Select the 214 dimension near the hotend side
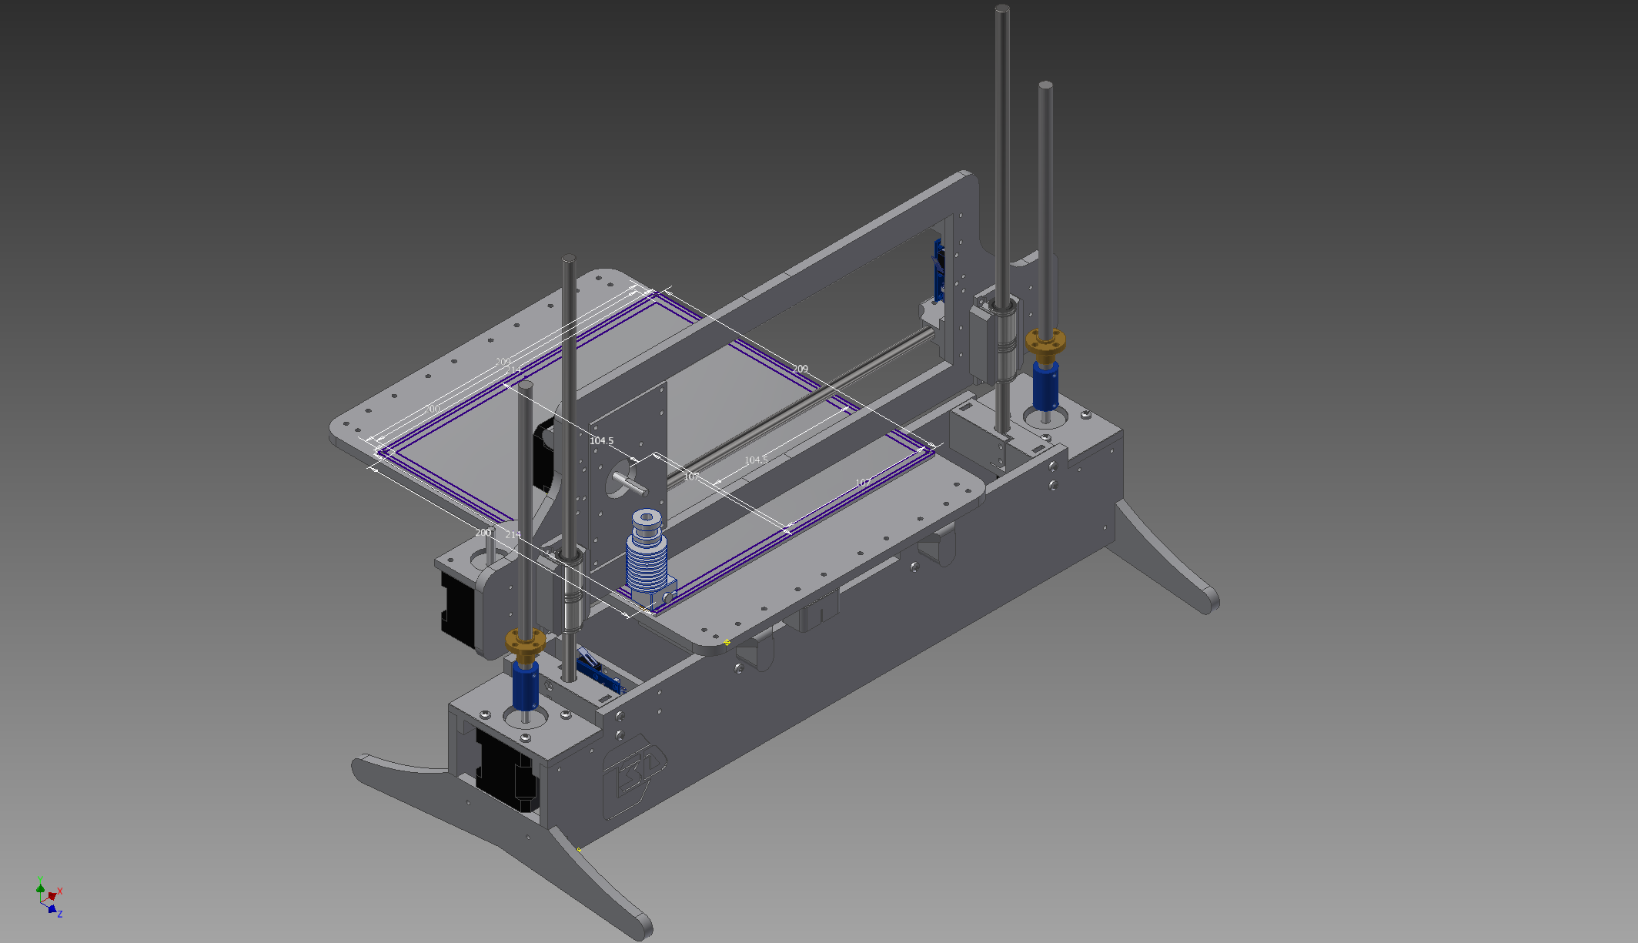This screenshot has width=1638, height=943. point(513,534)
